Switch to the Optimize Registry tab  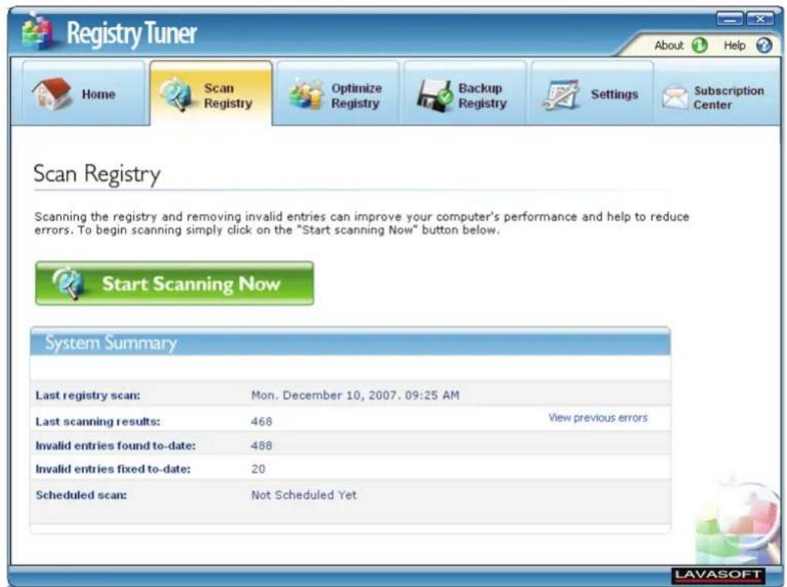click(x=338, y=92)
